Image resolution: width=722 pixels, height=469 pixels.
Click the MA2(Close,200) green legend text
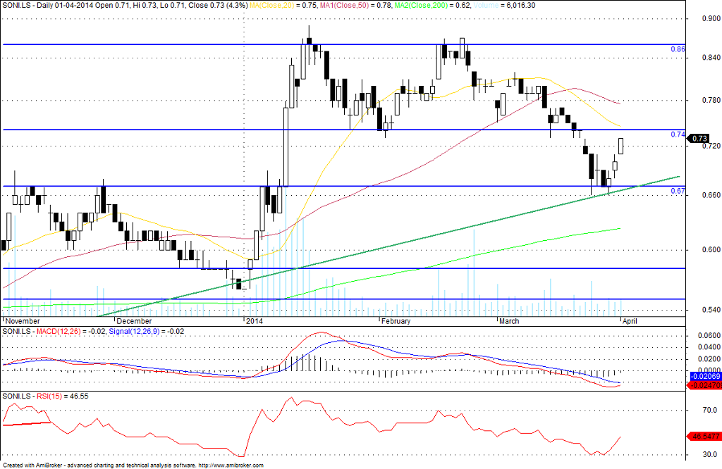[x=422, y=5]
